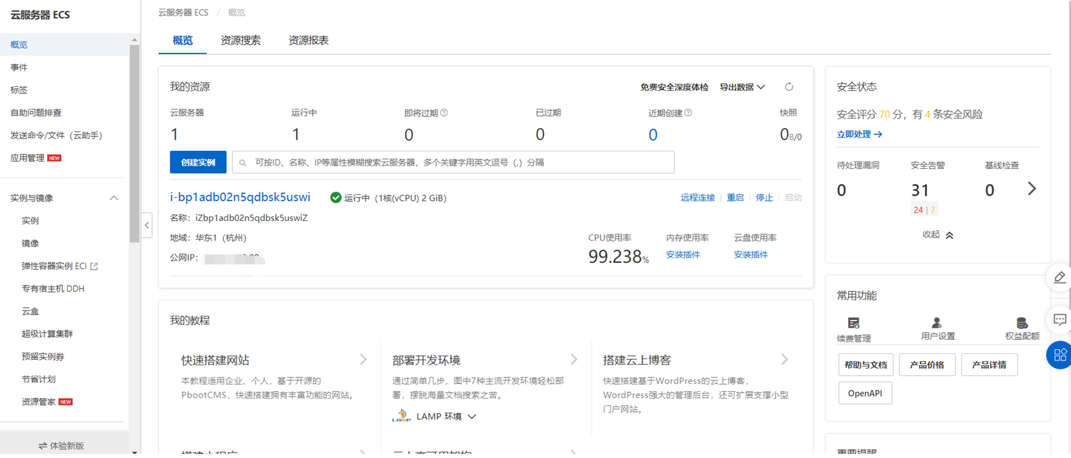Viewport: 1071px width, 458px height.
Task: Click the right chevron in 安全状态 panel
Action: coord(1032,189)
